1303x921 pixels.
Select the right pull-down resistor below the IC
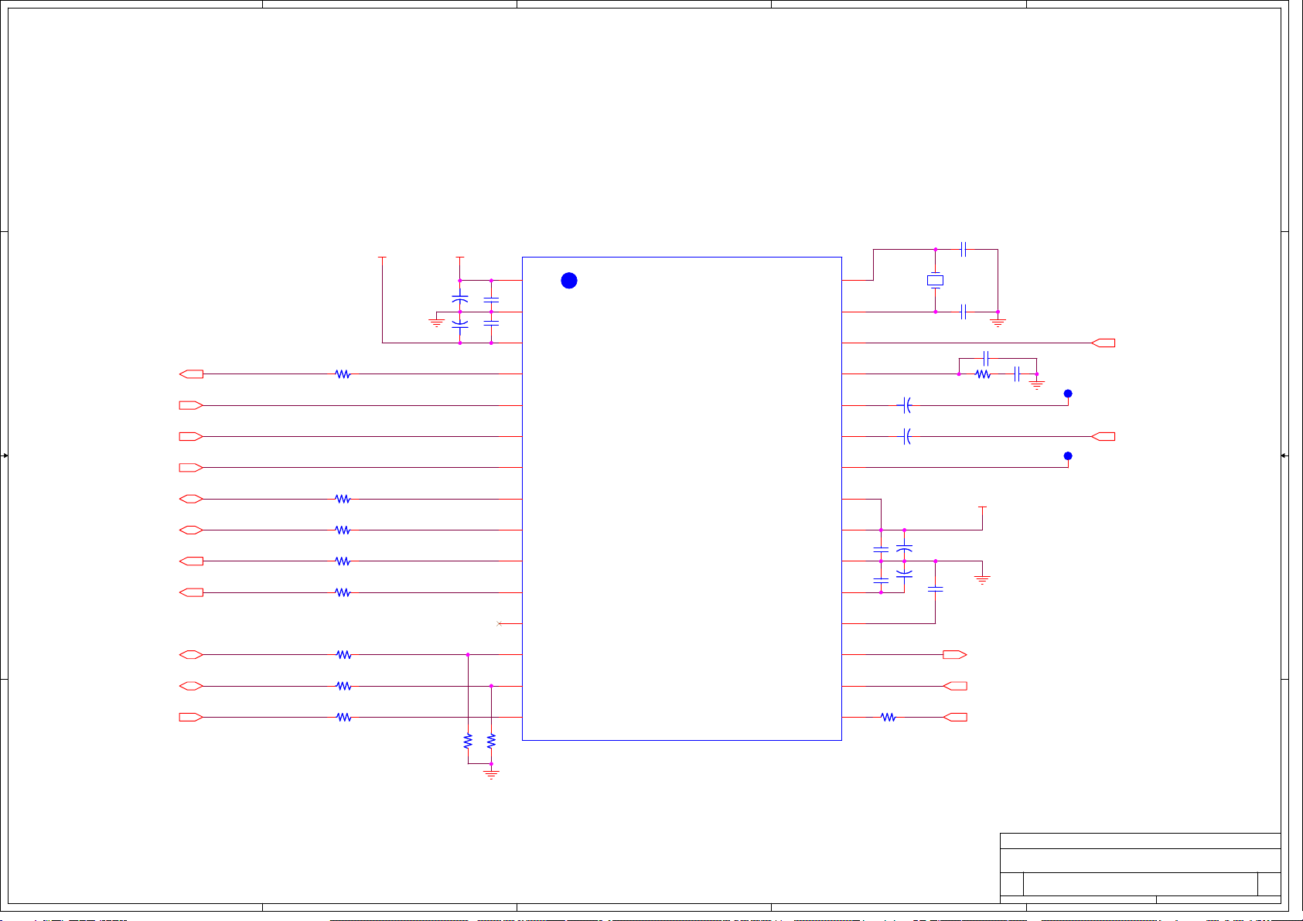click(491, 741)
